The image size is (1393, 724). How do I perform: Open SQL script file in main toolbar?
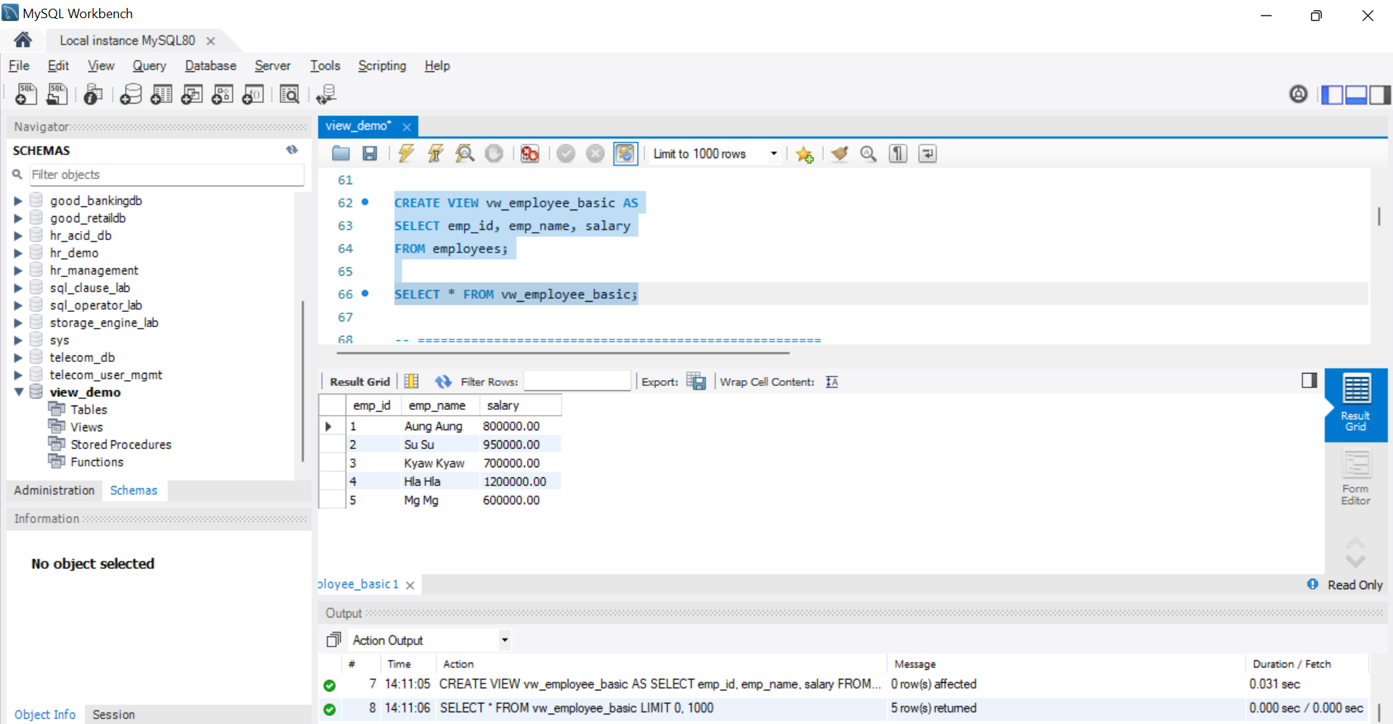point(57,94)
